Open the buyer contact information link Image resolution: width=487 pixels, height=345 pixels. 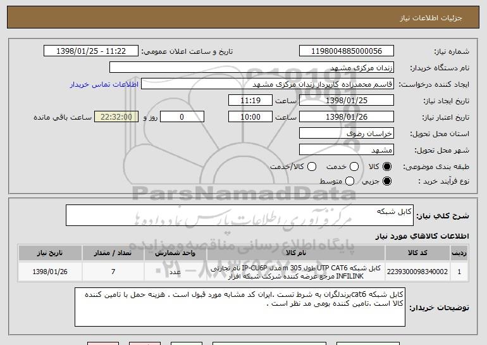pyautogui.click(x=104, y=85)
